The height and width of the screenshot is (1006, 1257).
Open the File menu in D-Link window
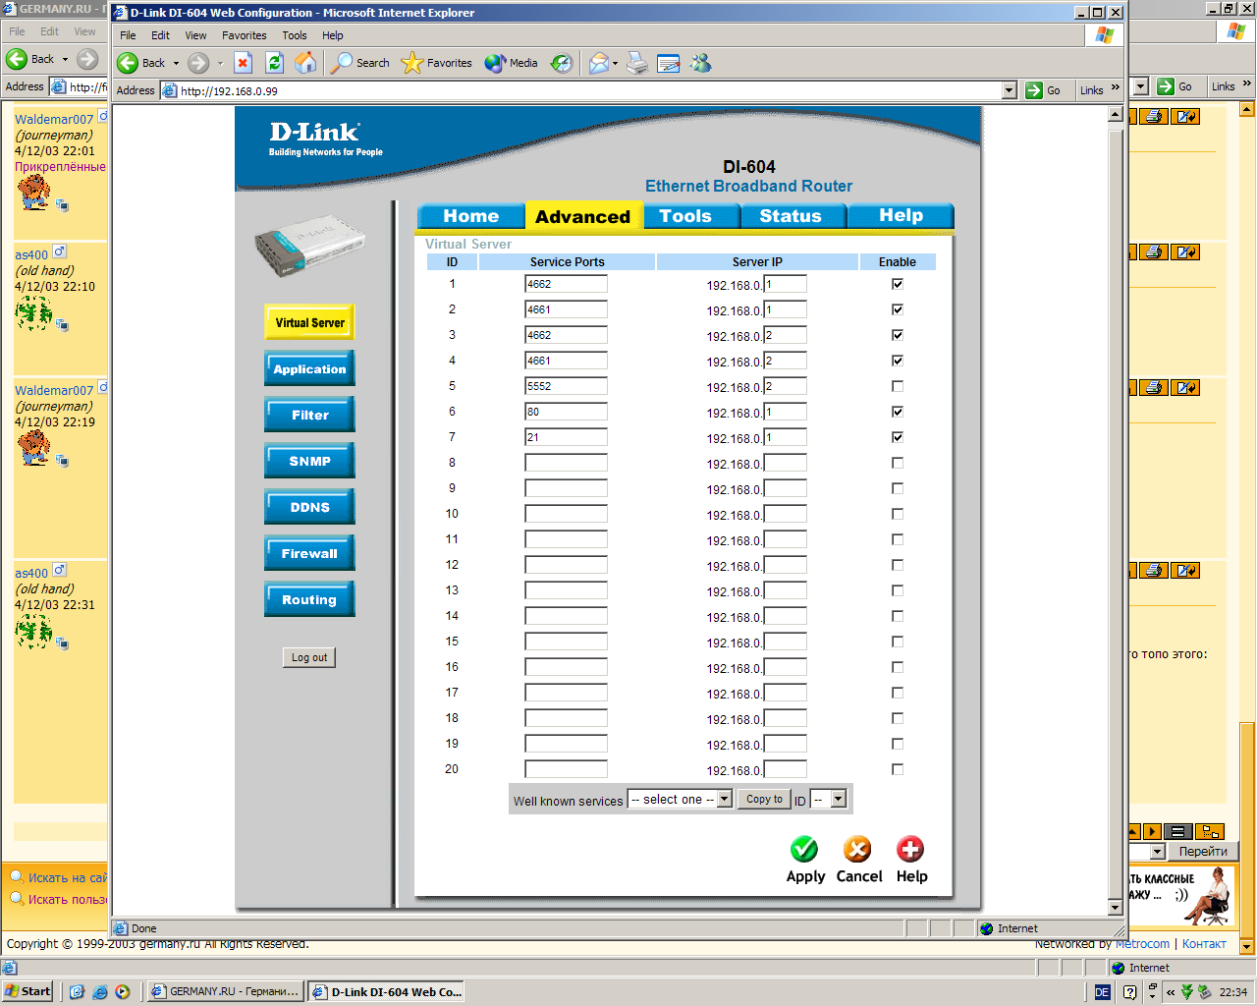click(128, 35)
